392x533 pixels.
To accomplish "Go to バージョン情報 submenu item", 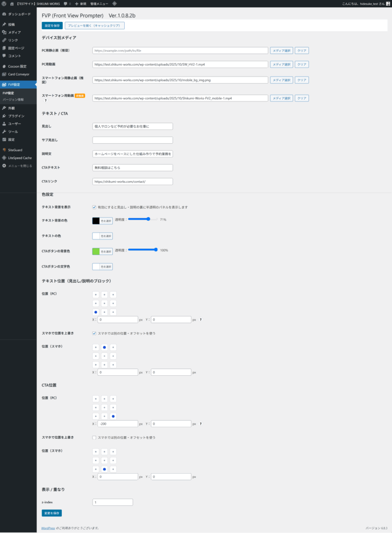I will [13, 99].
